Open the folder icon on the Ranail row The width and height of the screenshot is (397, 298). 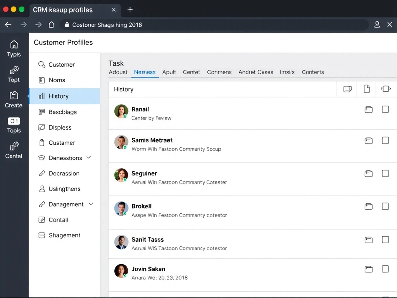[x=368, y=109]
